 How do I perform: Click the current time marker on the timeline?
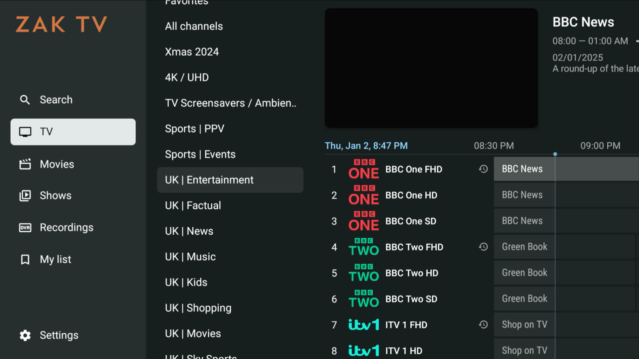pos(555,154)
